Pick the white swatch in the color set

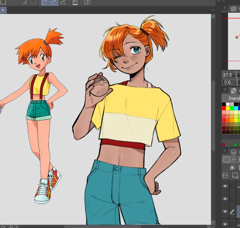pyautogui.click(x=228, y=104)
